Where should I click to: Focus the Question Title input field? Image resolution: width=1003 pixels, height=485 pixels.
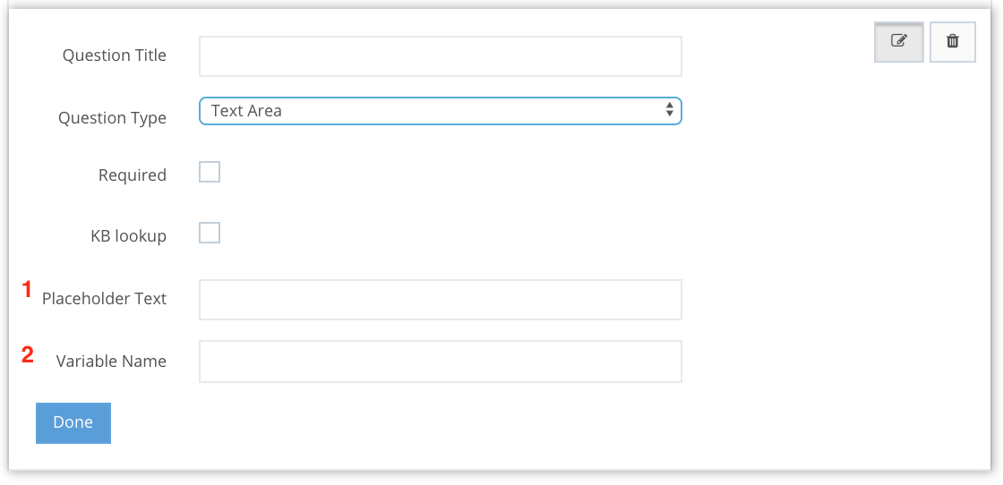coord(440,56)
